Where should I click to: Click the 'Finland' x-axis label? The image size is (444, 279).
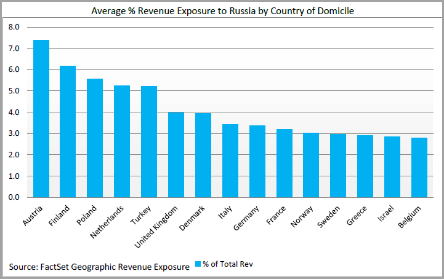(59, 216)
